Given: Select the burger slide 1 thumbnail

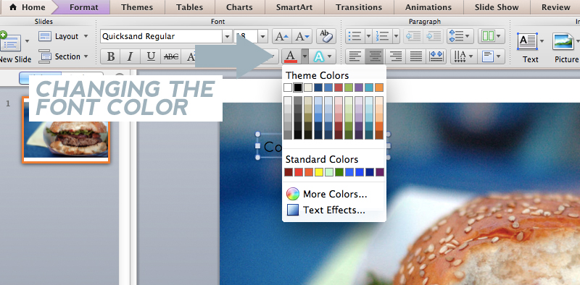Looking at the screenshot, I should tap(66, 129).
